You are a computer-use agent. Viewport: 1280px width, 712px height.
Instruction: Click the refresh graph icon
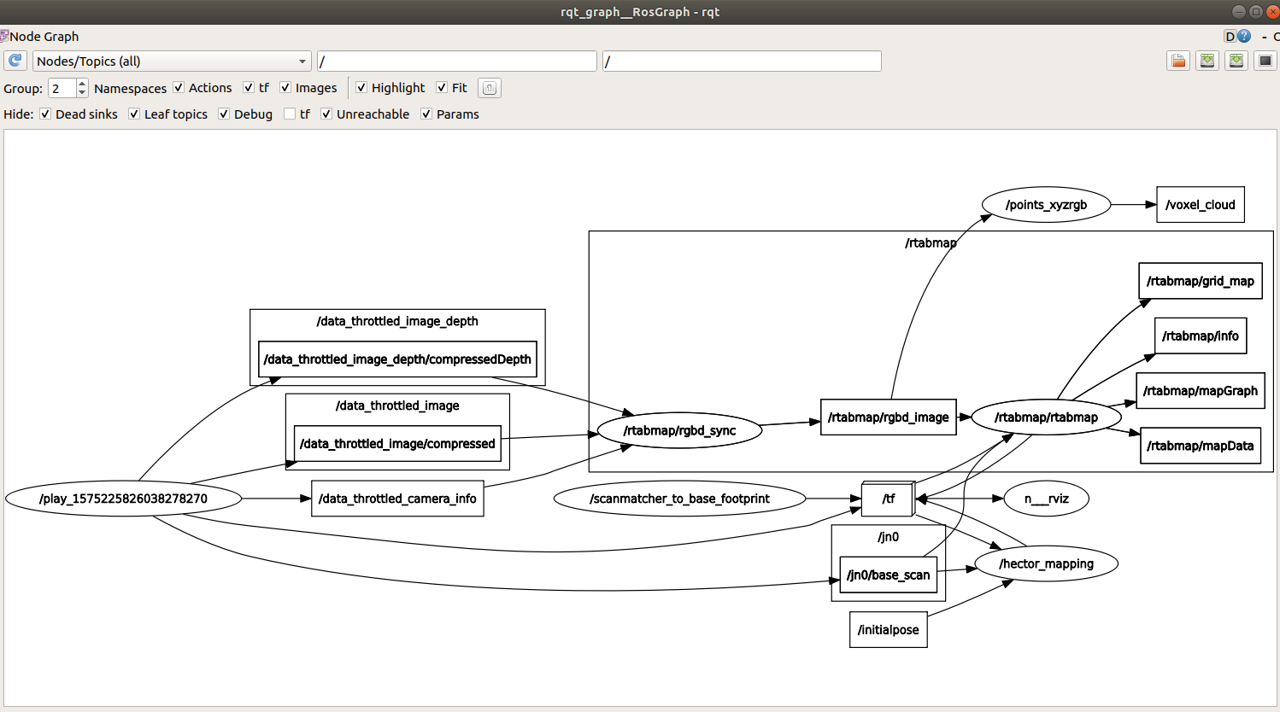(x=15, y=61)
